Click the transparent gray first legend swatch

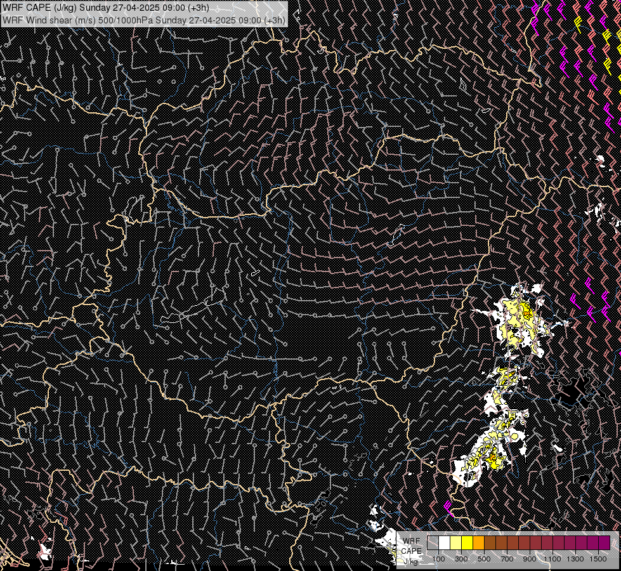433,542
